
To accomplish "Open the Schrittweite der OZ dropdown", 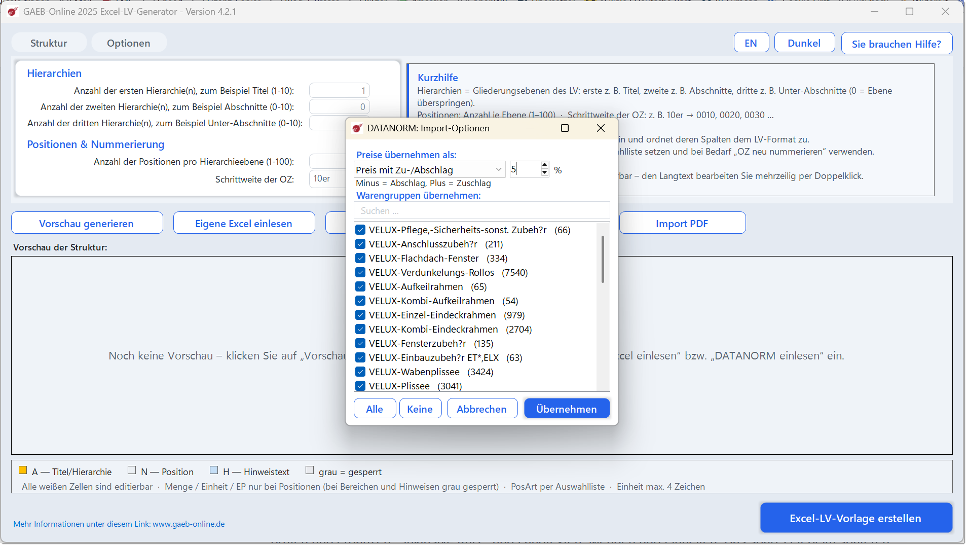I will click(327, 178).
